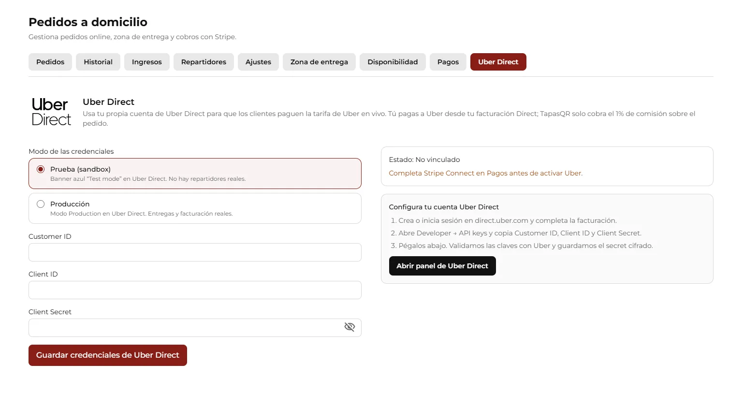Open the Pedidos tab
The height and width of the screenshot is (393, 743).
pos(50,62)
